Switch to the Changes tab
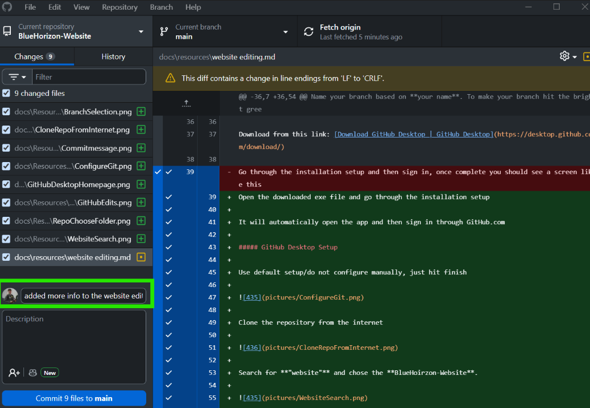The height and width of the screenshot is (408, 590). (x=37, y=56)
